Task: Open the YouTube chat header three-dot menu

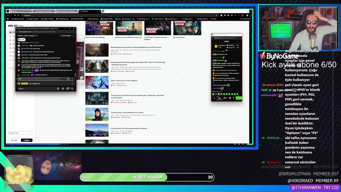Action: pos(74,36)
